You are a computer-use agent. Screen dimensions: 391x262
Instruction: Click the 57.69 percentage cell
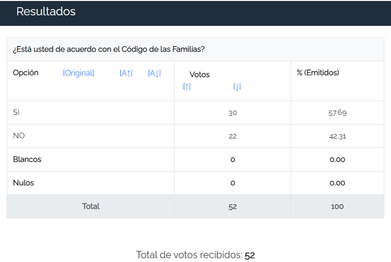[x=337, y=113]
